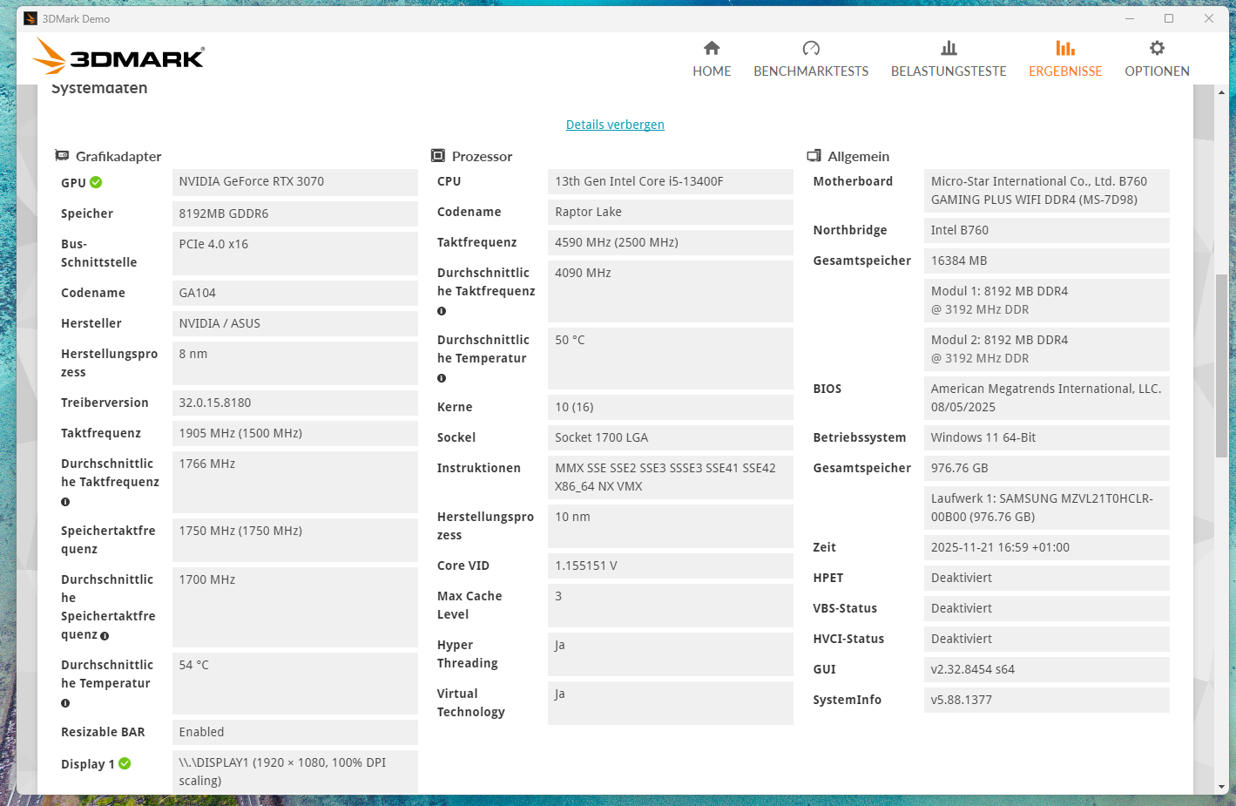Click the scrollbar up arrow
This screenshot has width=1236, height=806.
tap(1221, 92)
